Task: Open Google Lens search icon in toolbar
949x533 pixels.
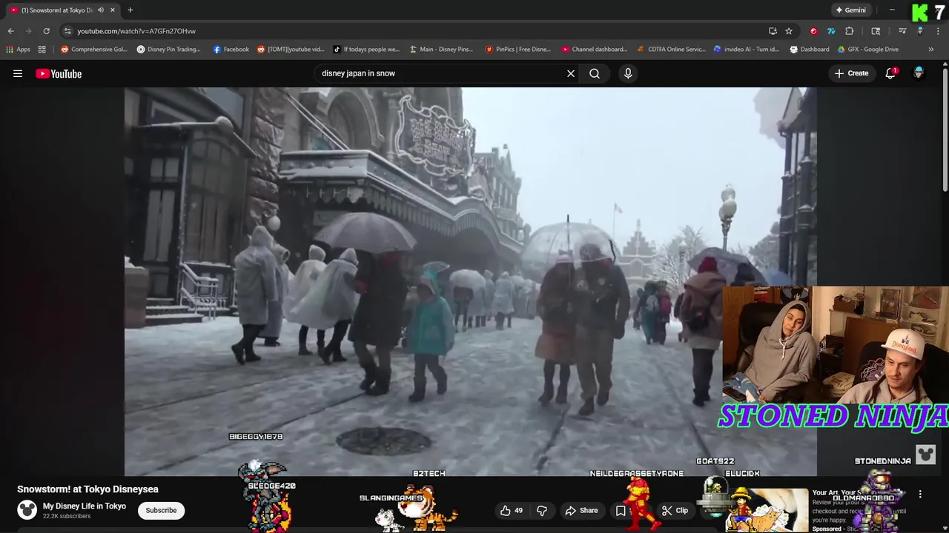Action: pos(876,31)
